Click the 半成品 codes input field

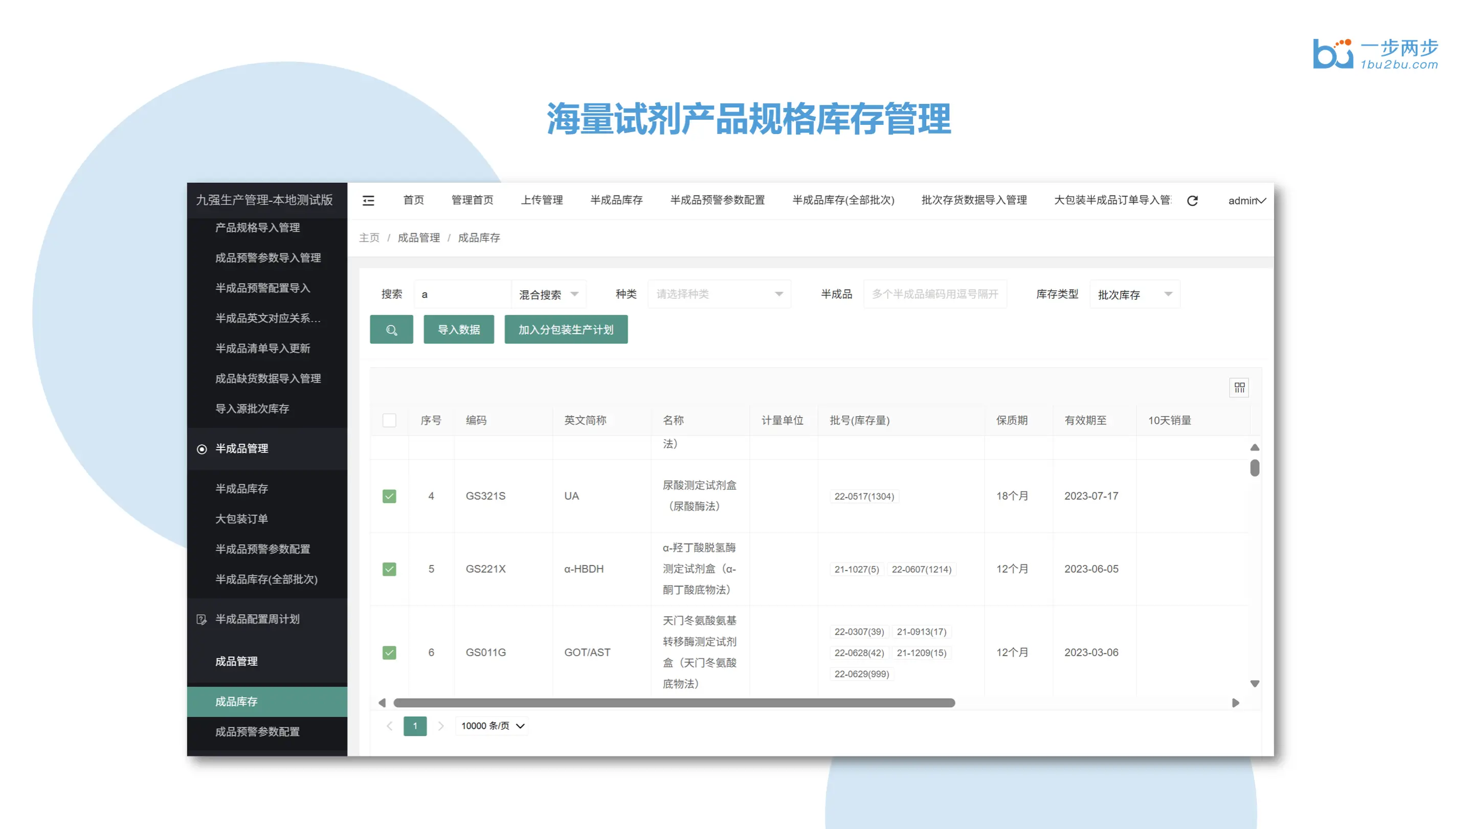pos(935,294)
